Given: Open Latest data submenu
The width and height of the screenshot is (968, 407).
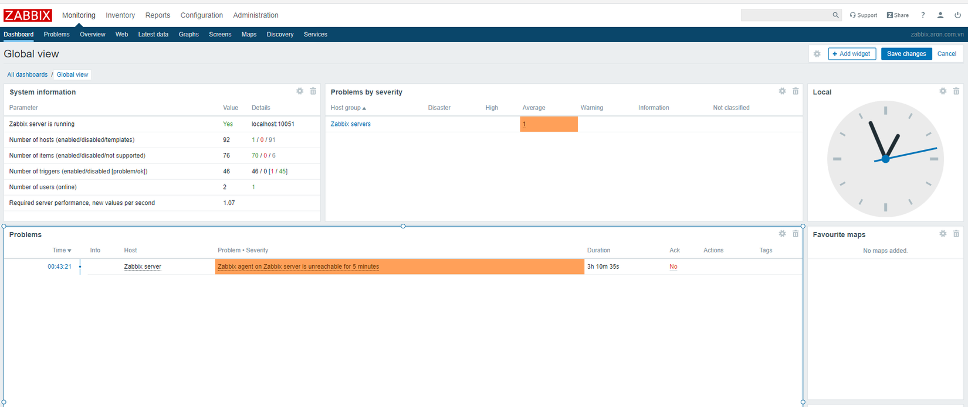Looking at the screenshot, I should 153,35.
